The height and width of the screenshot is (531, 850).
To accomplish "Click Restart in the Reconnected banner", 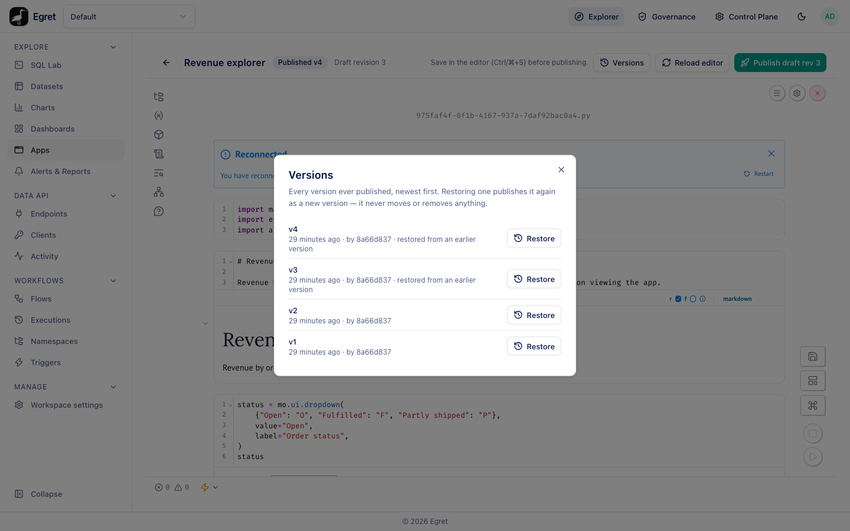I will (759, 174).
